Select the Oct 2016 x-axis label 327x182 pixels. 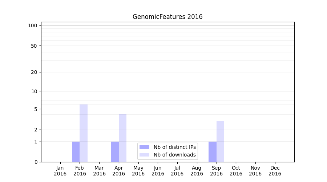tap(236, 171)
